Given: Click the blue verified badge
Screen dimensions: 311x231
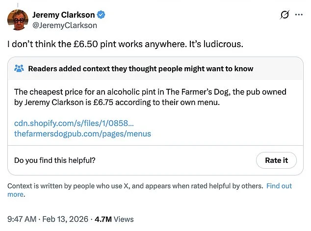Looking at the screenshot, I should point(99,15).
